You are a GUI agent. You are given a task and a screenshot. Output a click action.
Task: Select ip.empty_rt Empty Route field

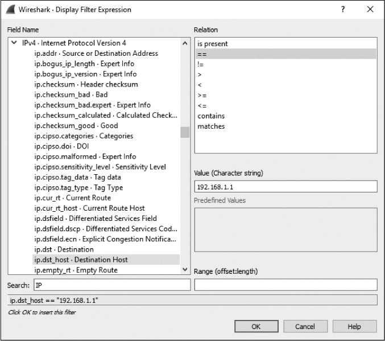[76, 270]
